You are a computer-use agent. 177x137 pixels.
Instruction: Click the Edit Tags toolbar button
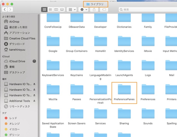(x=104, y=9)
